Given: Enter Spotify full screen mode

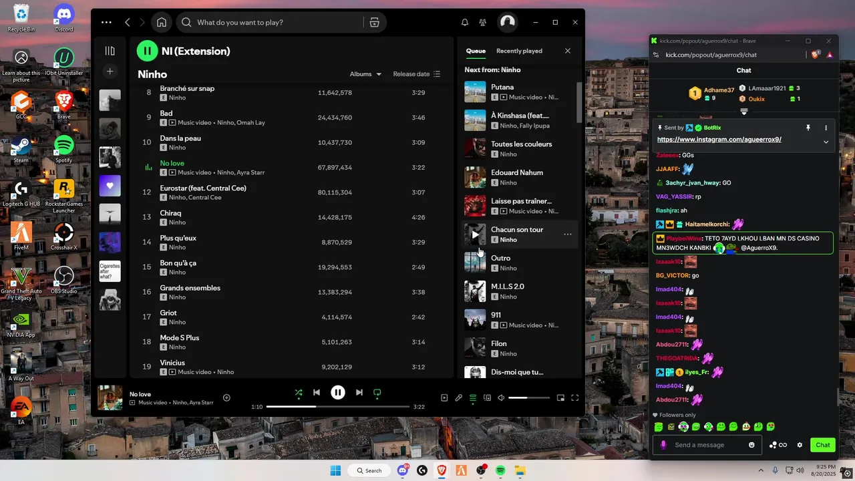Looking at the screenshot, I should tap(574, 397).
